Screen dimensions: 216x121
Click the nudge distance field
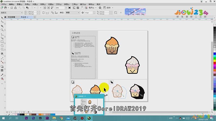click(x=89, y=13)
